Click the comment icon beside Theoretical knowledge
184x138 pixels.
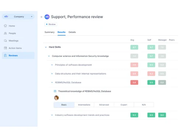click(x=55, y=91)
